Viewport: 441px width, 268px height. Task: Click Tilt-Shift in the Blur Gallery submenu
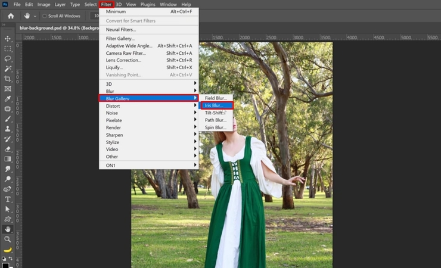213,113
